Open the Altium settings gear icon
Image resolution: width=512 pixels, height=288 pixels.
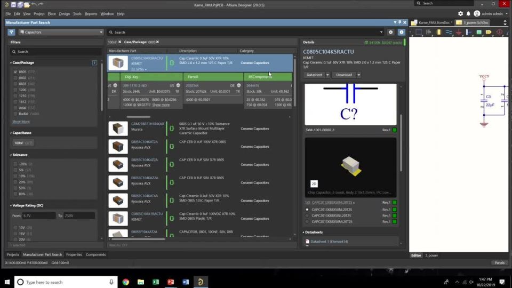460,14
